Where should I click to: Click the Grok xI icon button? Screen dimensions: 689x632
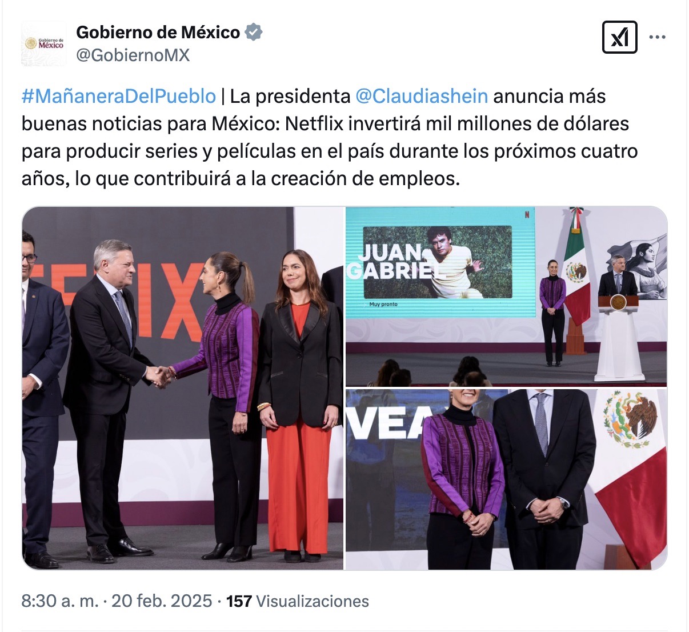click(620, 37)
